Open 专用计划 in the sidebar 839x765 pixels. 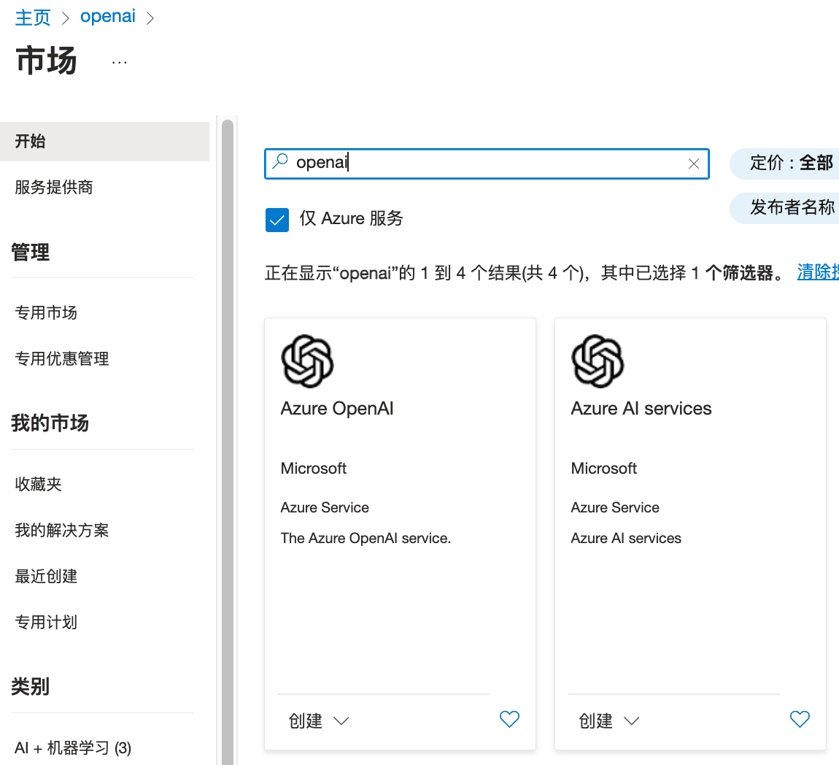[x=46, y=622]
